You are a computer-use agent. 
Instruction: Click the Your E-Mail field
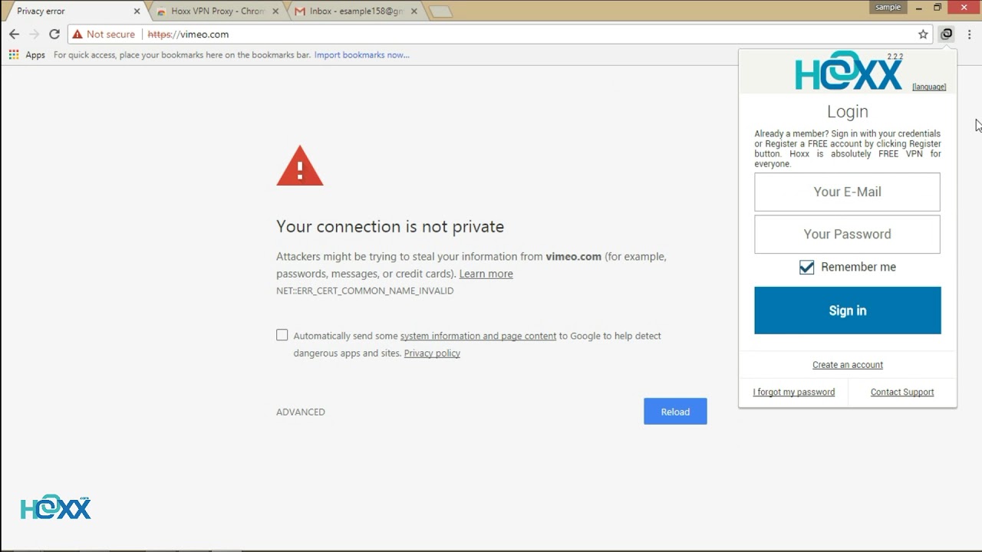pos(847,192)
